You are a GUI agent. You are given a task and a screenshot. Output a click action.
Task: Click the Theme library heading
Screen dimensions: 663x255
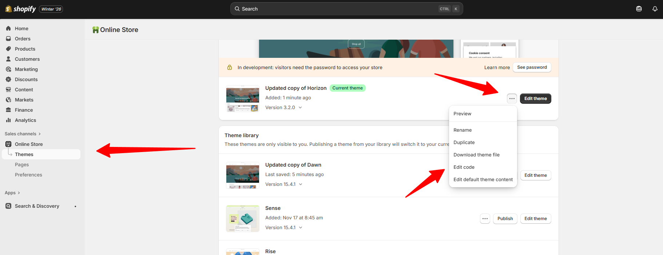[x=242, y=135]
